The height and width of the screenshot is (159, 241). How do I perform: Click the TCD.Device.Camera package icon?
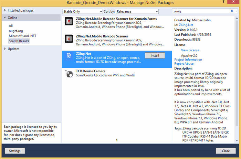[x=69, y=74]
